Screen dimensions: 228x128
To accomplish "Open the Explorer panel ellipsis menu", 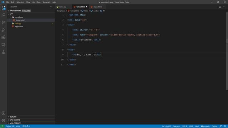I will tap(51, 7).
